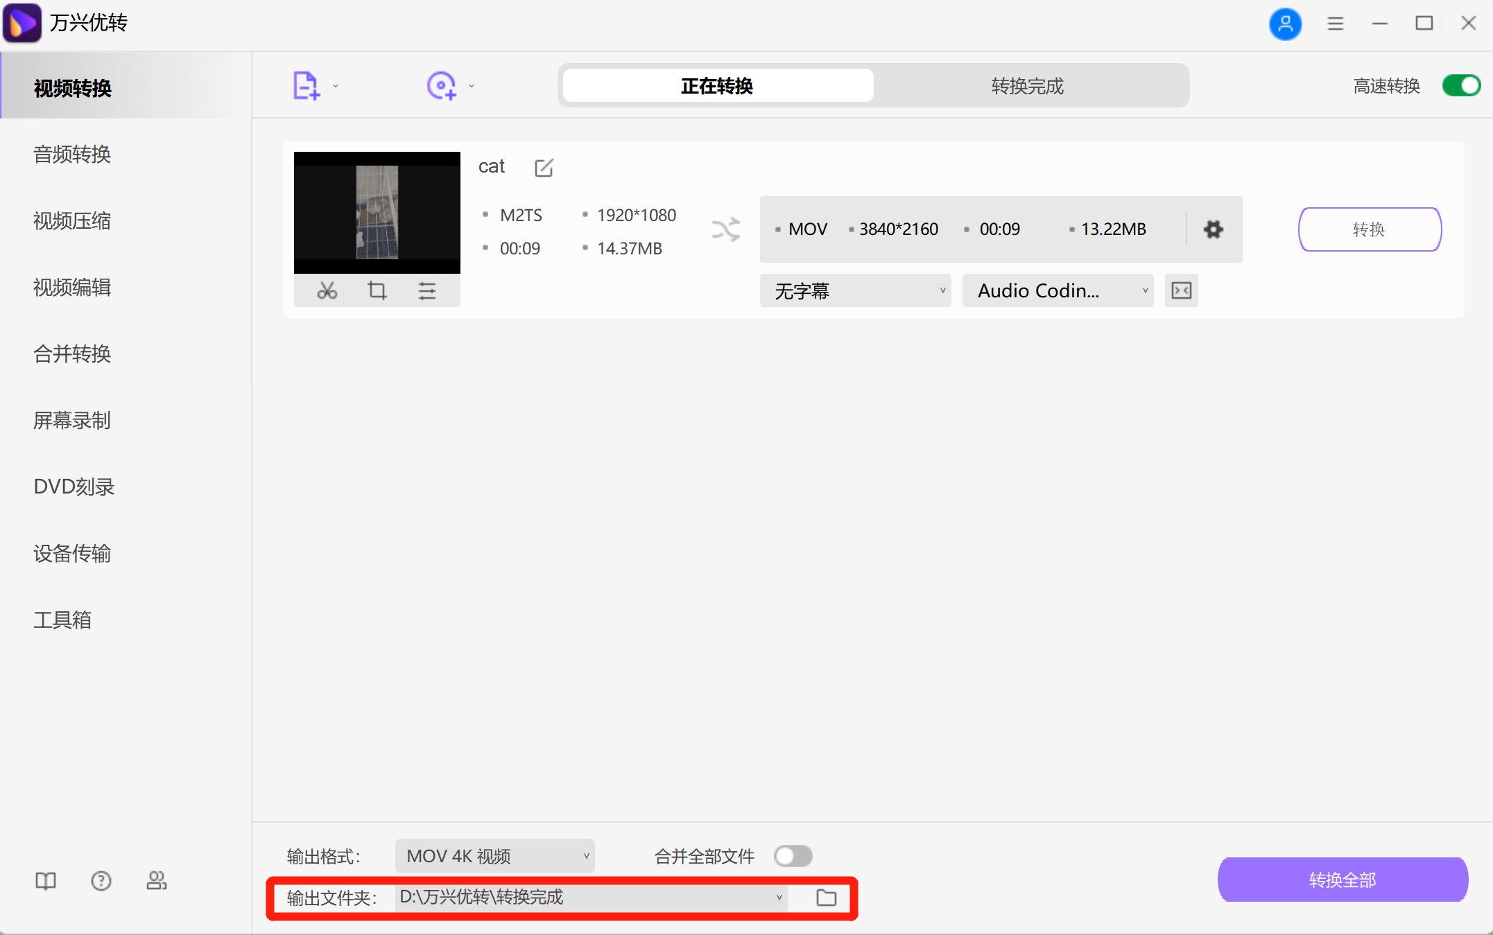Viewport: 1493px width, 935px height.
Task: Select 屏幕录制 in the sidebar
Action: tap(71, 421)
